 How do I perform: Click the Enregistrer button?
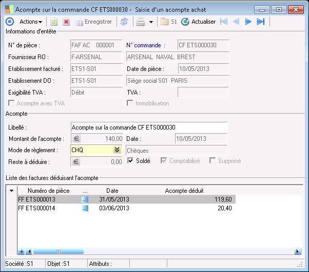pyautogui.click(x=93, y=22)
